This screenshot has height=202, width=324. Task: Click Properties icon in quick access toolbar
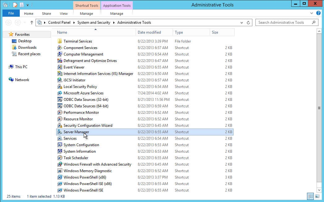click(x=15, y=5)
